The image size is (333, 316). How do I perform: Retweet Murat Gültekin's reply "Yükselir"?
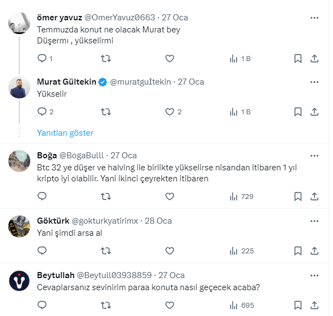point(106,112)
